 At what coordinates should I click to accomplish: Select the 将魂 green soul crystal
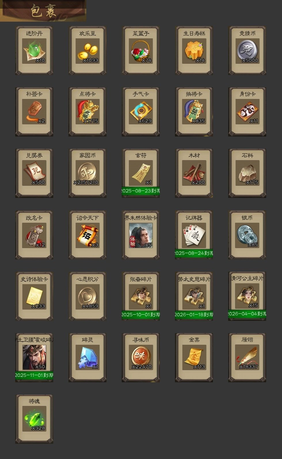(x=34, y=419)
